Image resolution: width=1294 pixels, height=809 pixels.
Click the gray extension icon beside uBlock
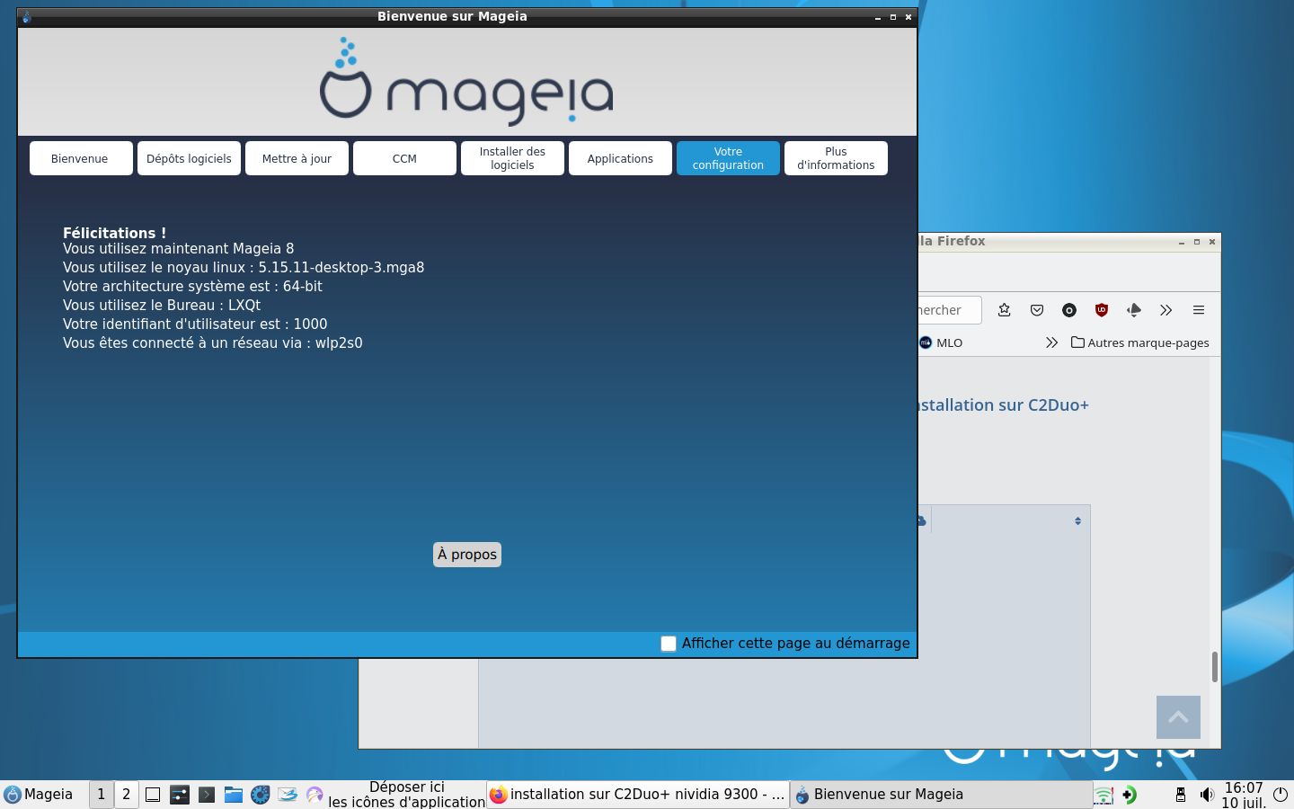click(x=1134, y=310)
